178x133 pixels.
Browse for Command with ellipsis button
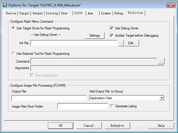click(x=161, y=61)
